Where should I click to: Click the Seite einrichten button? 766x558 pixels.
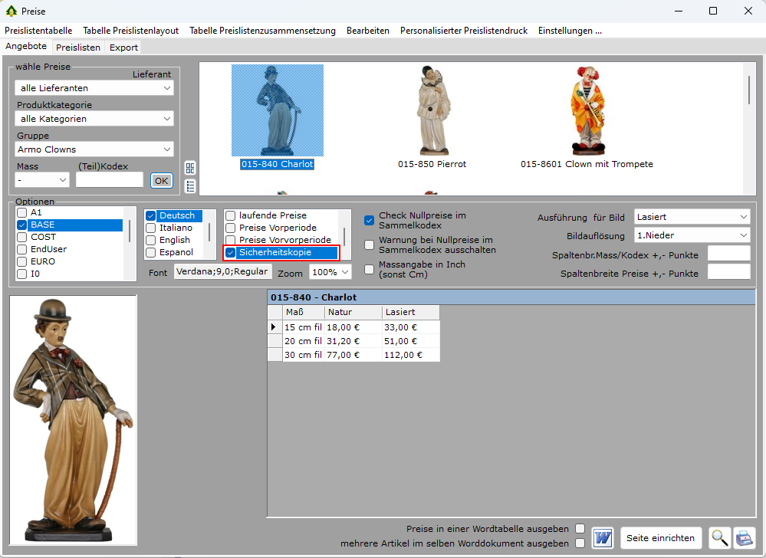pos(660,538)
